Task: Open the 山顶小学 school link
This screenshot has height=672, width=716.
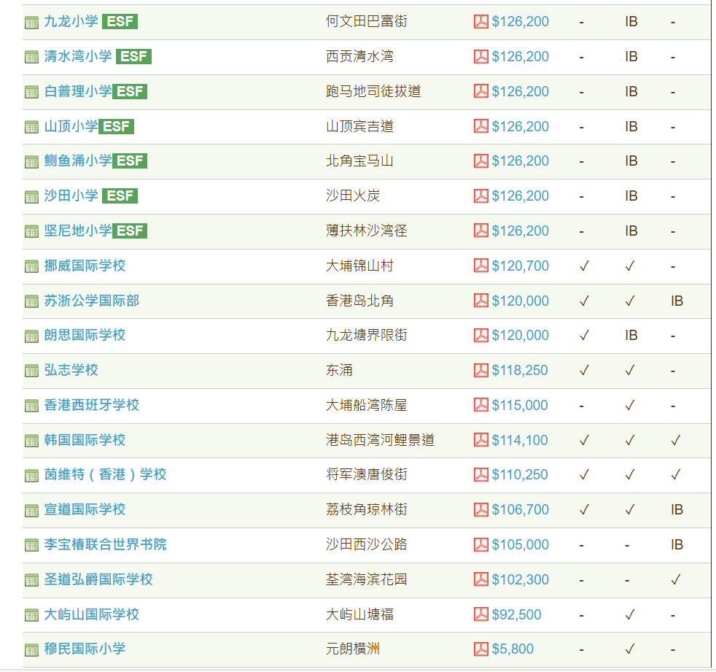Action: point(71,126)
